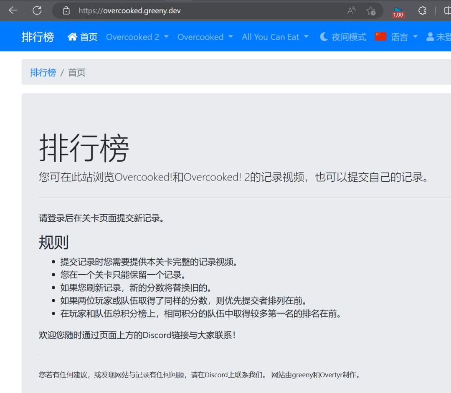
Task: Toggle 夜间模式 night mode
Action: pyautogui.click(x=343, y=37)
